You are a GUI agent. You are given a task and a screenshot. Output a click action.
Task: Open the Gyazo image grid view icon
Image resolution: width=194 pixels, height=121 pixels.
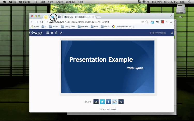pyautogui.click(x=48, y=33)
